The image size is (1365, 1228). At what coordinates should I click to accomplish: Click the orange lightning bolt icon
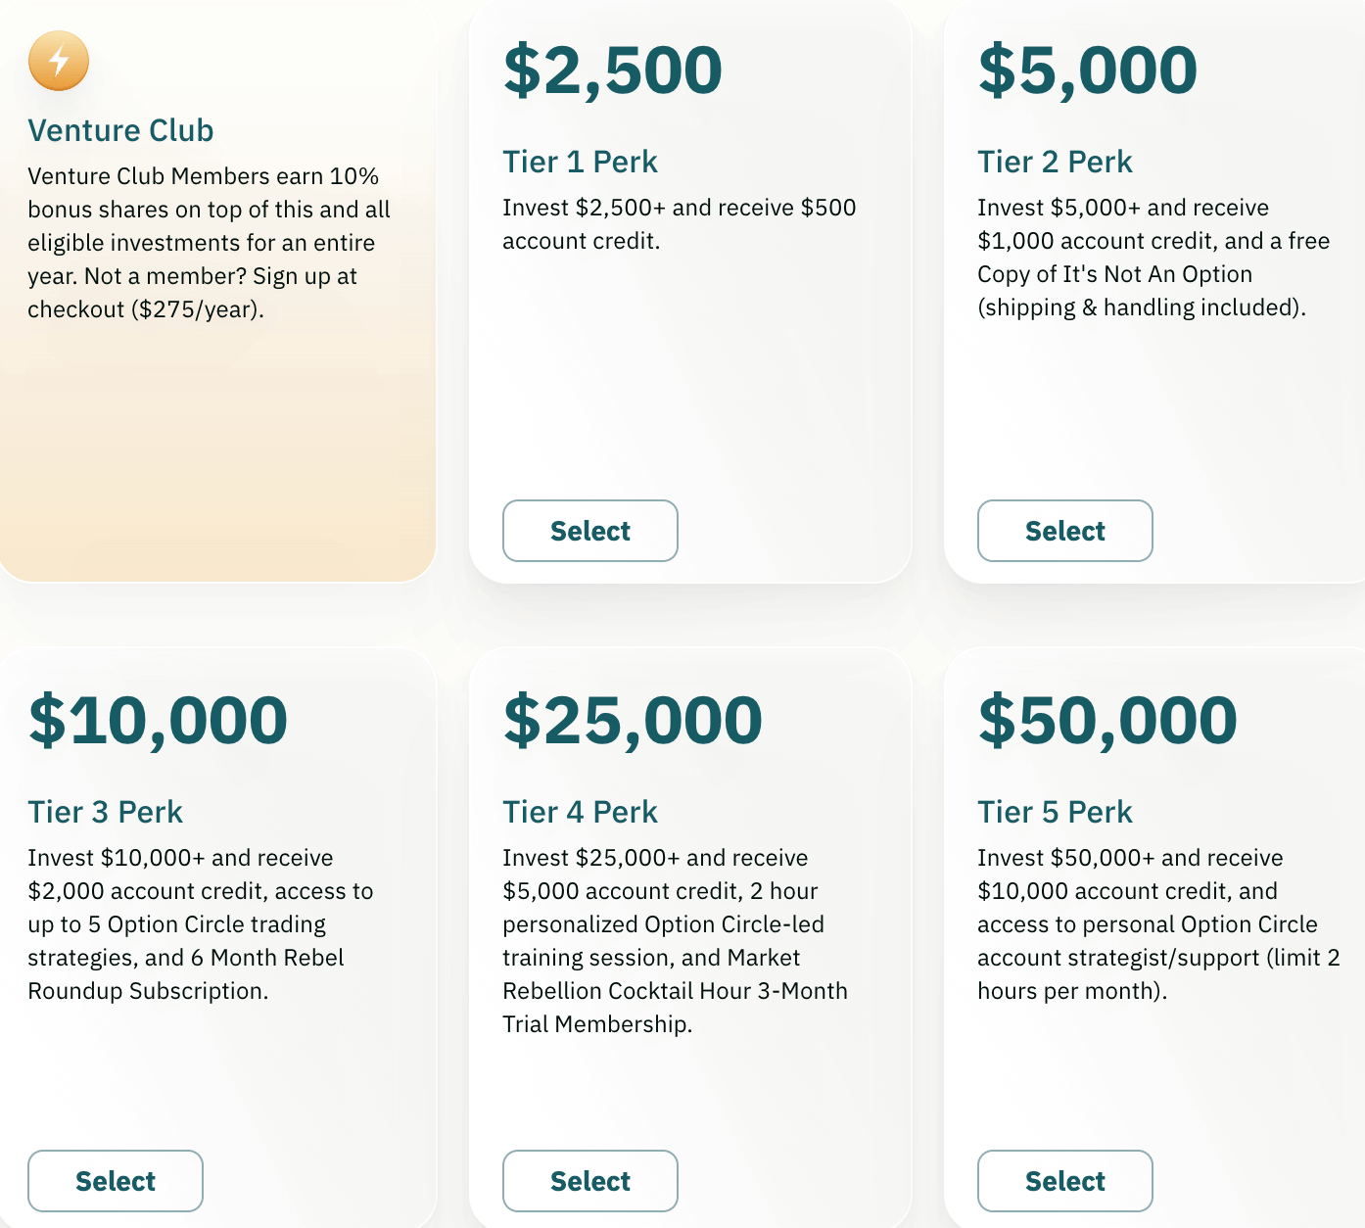pos(59,61)
